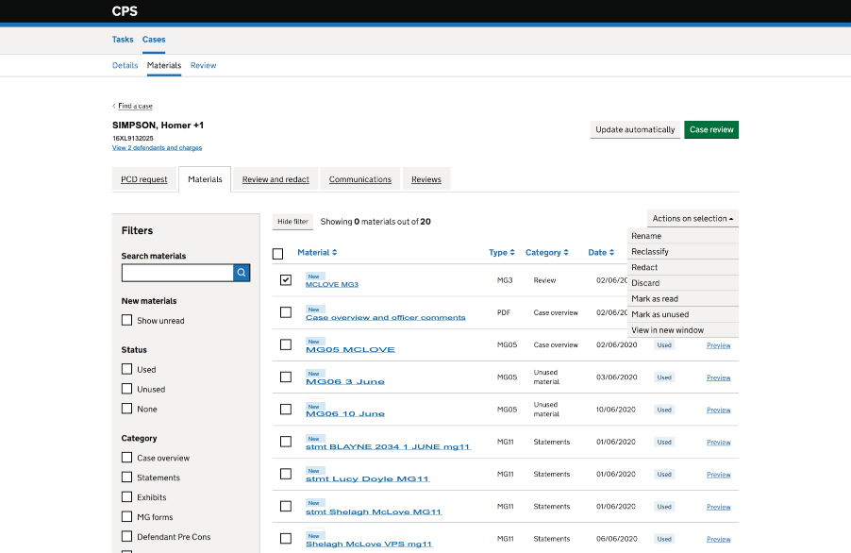Enable the Show unread filter
The height and width of the screenshot is (553, 851).
(x=127, y=320)
